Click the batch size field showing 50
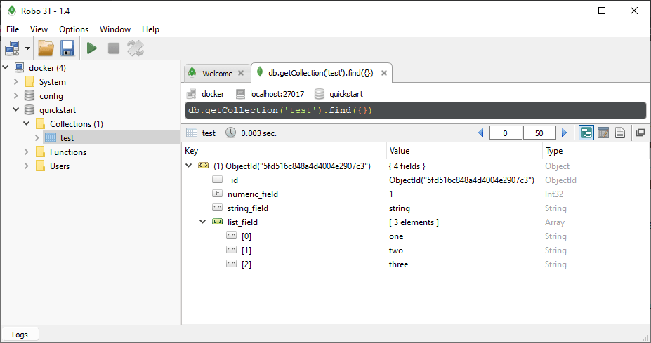This screenshot has height=343, width=651. coord(539,133)
